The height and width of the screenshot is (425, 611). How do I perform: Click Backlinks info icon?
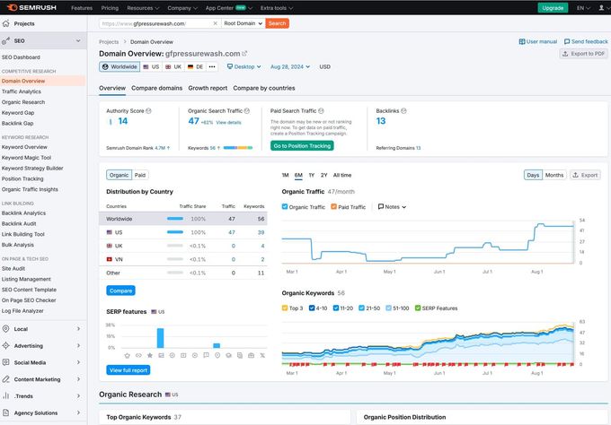tap(403, 111)
